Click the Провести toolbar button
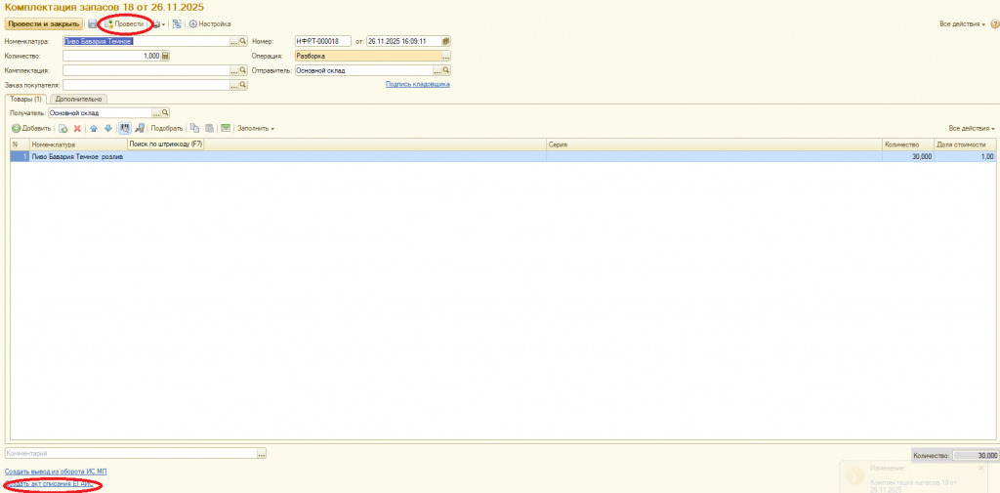 [124, 23]
